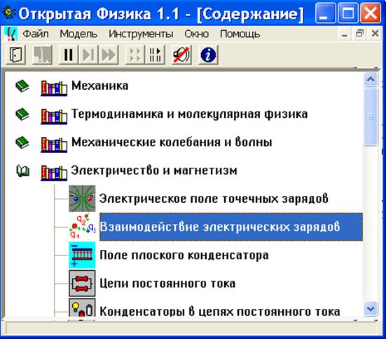This screenshot has height=339, width=386.
Task: Open the Файл menu
Action: (36, 34)
